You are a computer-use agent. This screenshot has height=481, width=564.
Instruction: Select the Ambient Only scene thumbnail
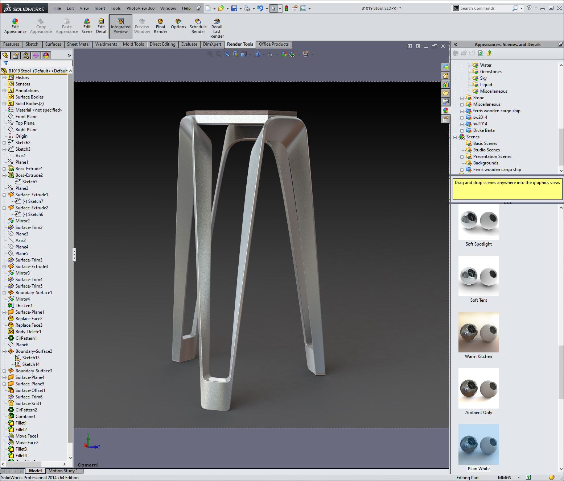pos(479,388)
